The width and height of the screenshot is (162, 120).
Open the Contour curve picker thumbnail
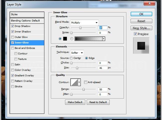(x=74, y=82)
